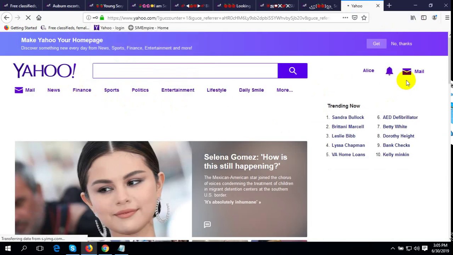Click Firefox forward arrow button
453x255 pixels.
(x=17, y=18)
